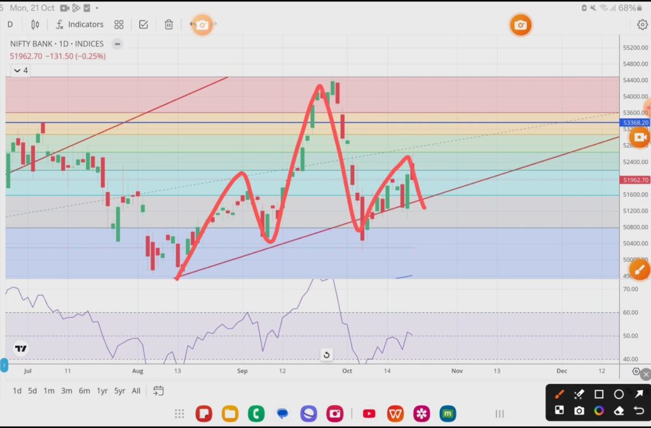
Task: Select the 5d range
Action: tap(32, 390)
